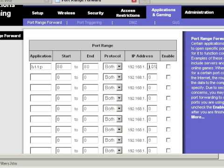The image size is (224, 168).
Task: Tick the Enable checkbox in the http row
Action: point(168,67)
